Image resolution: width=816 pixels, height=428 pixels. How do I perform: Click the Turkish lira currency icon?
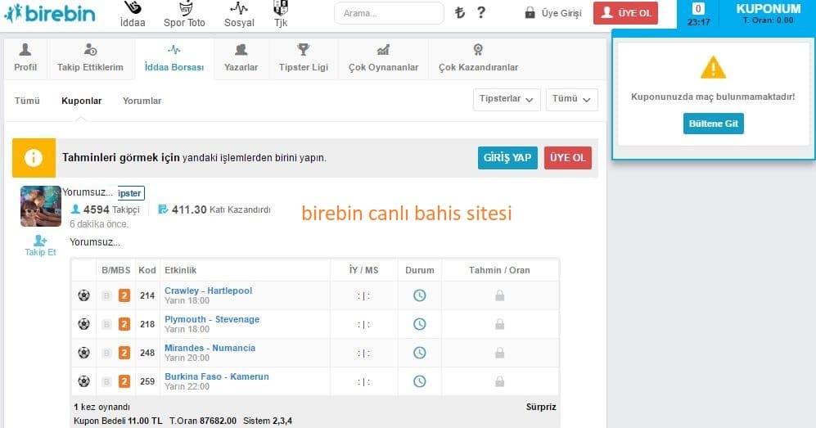[460, 12]
